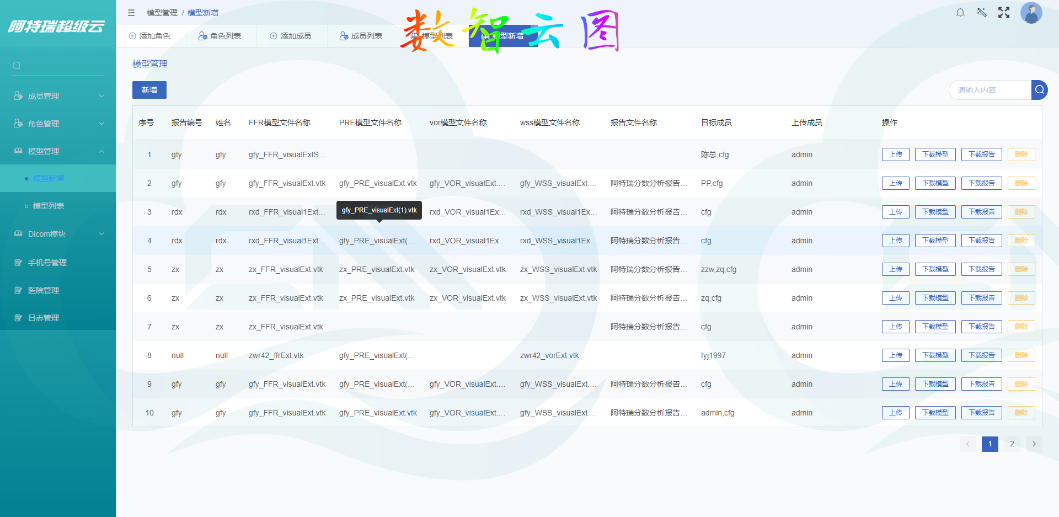The height and width of the screenshot is (517, 1059).
Task: Collapse the sidebar with the hamburger icon
Action: pyautogui.click(x=131, y=12)
